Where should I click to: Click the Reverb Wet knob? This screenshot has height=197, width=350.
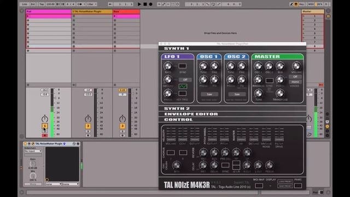click(x=203, y=153)
